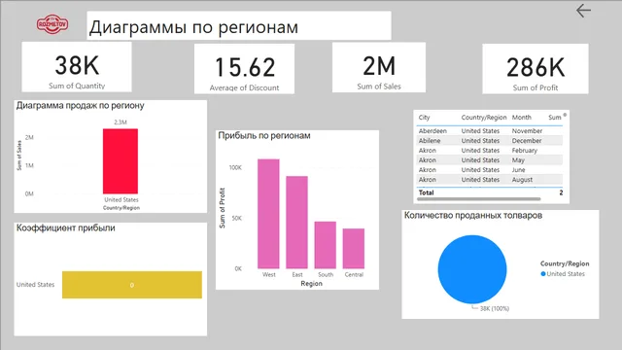Select the 15.62 Average of Discount card
The width and height of the screenshot is (622, 350).
(x=244, y=69)
